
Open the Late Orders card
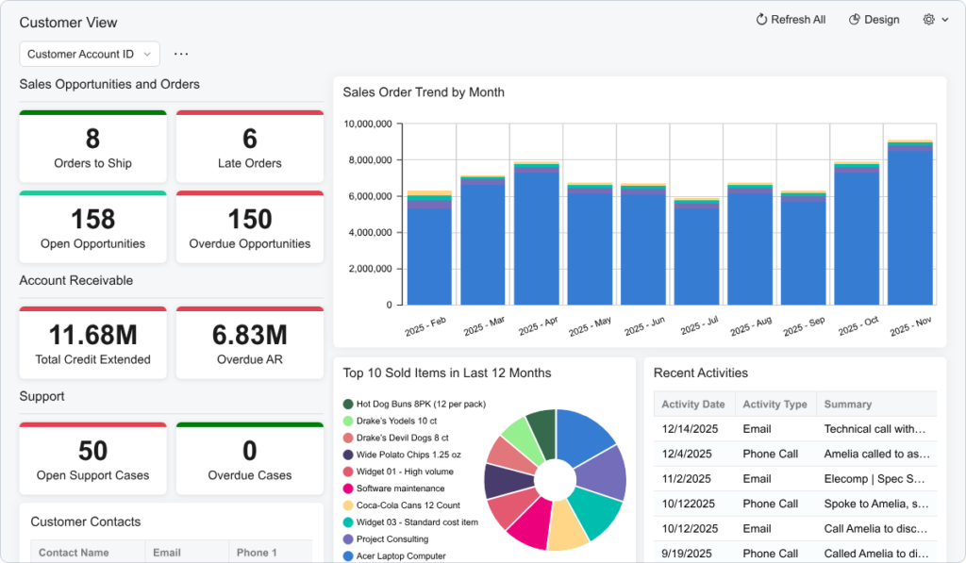click(249, 146)
